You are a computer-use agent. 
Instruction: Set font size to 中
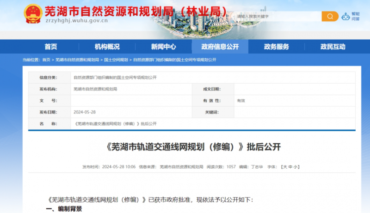[290, 166]
